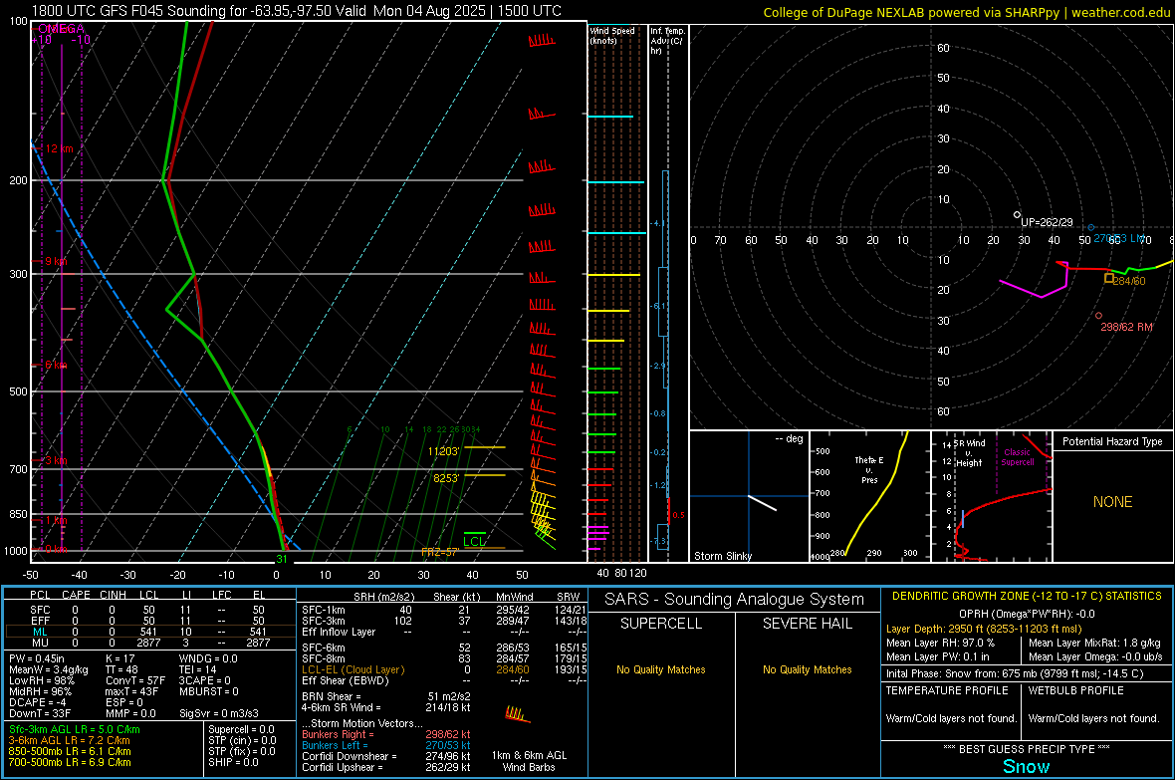Click the MeanW = 3.4g/kg value
1175x780 pixels.
[49, 669]
